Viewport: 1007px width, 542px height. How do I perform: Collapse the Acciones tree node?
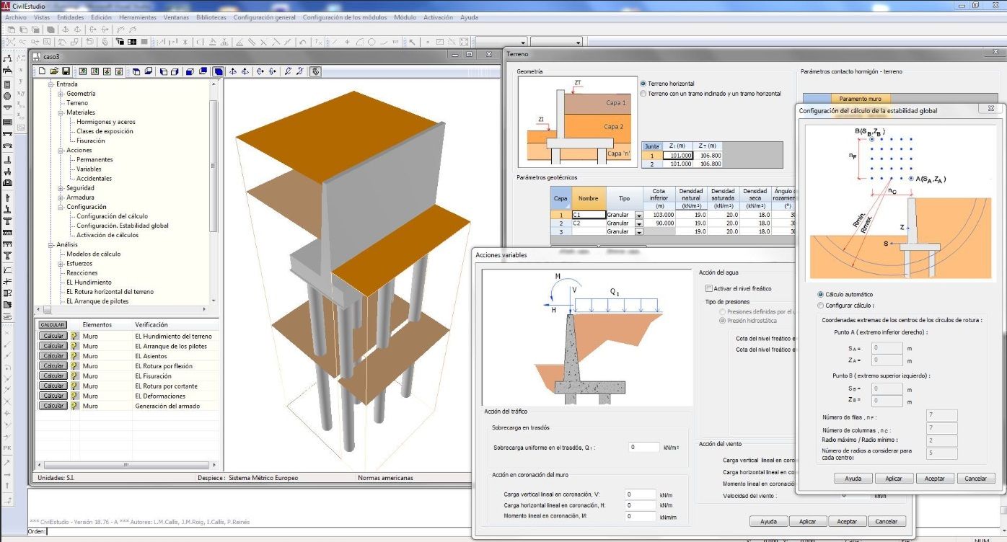coord(61,150)
